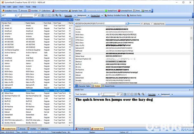Switch to the Character Table tab
The image size is (194, 134).
tap(83, 86)
